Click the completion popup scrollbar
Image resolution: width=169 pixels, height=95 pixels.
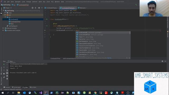tap(130, 33)
